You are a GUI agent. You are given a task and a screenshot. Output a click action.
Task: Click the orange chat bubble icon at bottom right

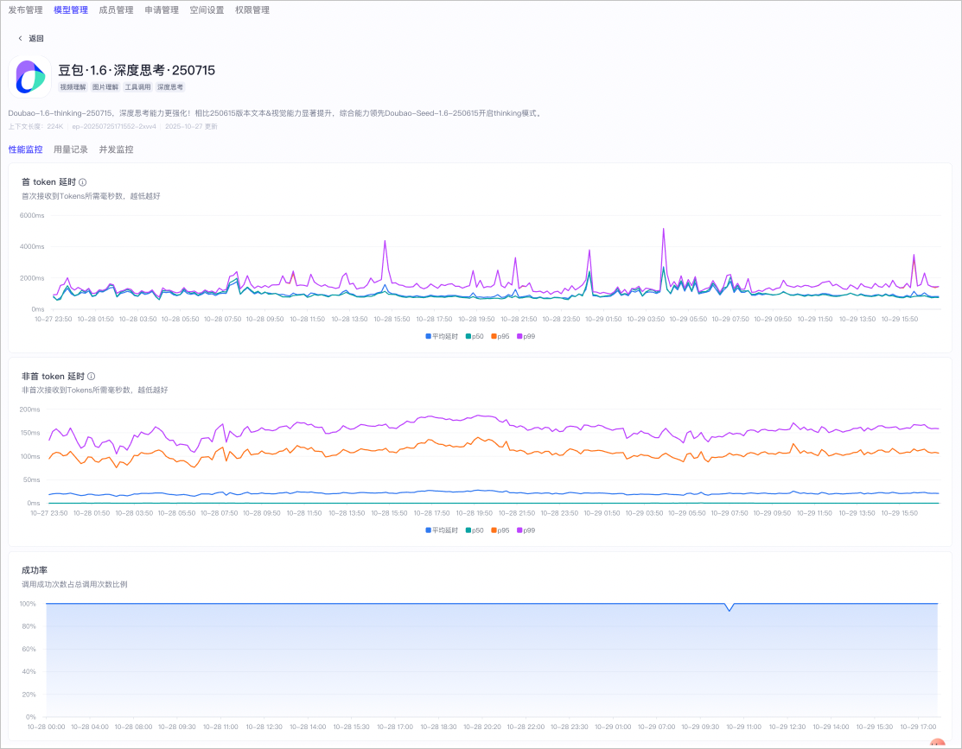938,744
